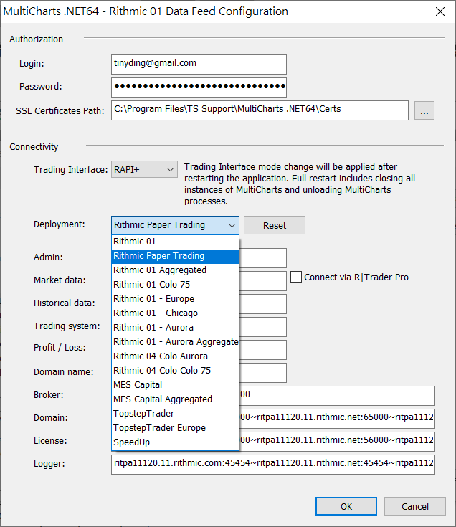
Task: Pick Rithmic 01 Colo 75
Action: 175,285
